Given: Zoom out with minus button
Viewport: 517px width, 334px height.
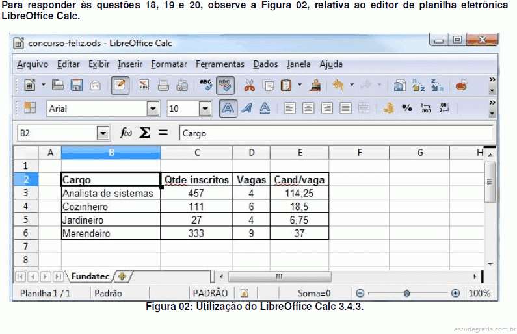Looking at the screenshot, I should [360, 293].
